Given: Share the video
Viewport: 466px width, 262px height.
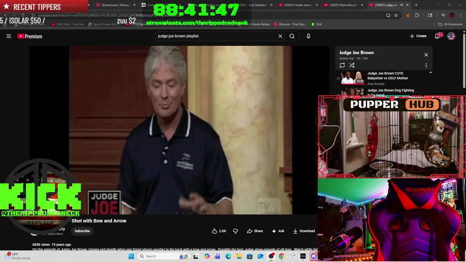Looking at the screenshot, I should coord(255,231).
